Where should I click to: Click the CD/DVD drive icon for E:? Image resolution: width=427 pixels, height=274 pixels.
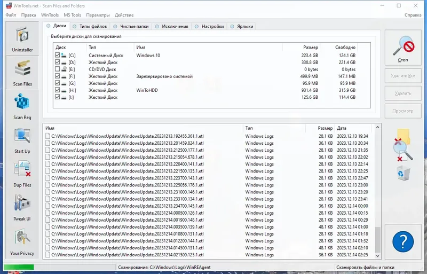point(64,69)
